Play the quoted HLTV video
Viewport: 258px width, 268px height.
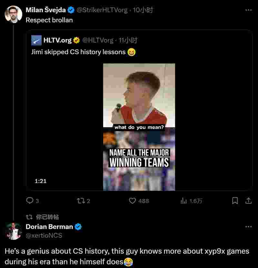pos(139,127)
